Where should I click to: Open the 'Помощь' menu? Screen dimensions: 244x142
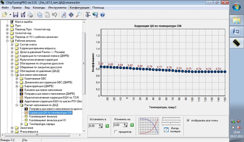[98, 8]
